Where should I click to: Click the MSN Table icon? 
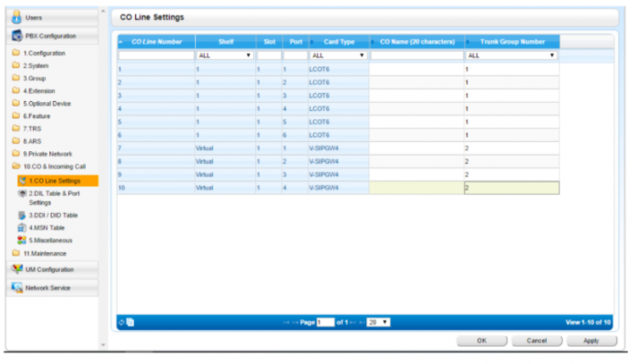point(22,227)
